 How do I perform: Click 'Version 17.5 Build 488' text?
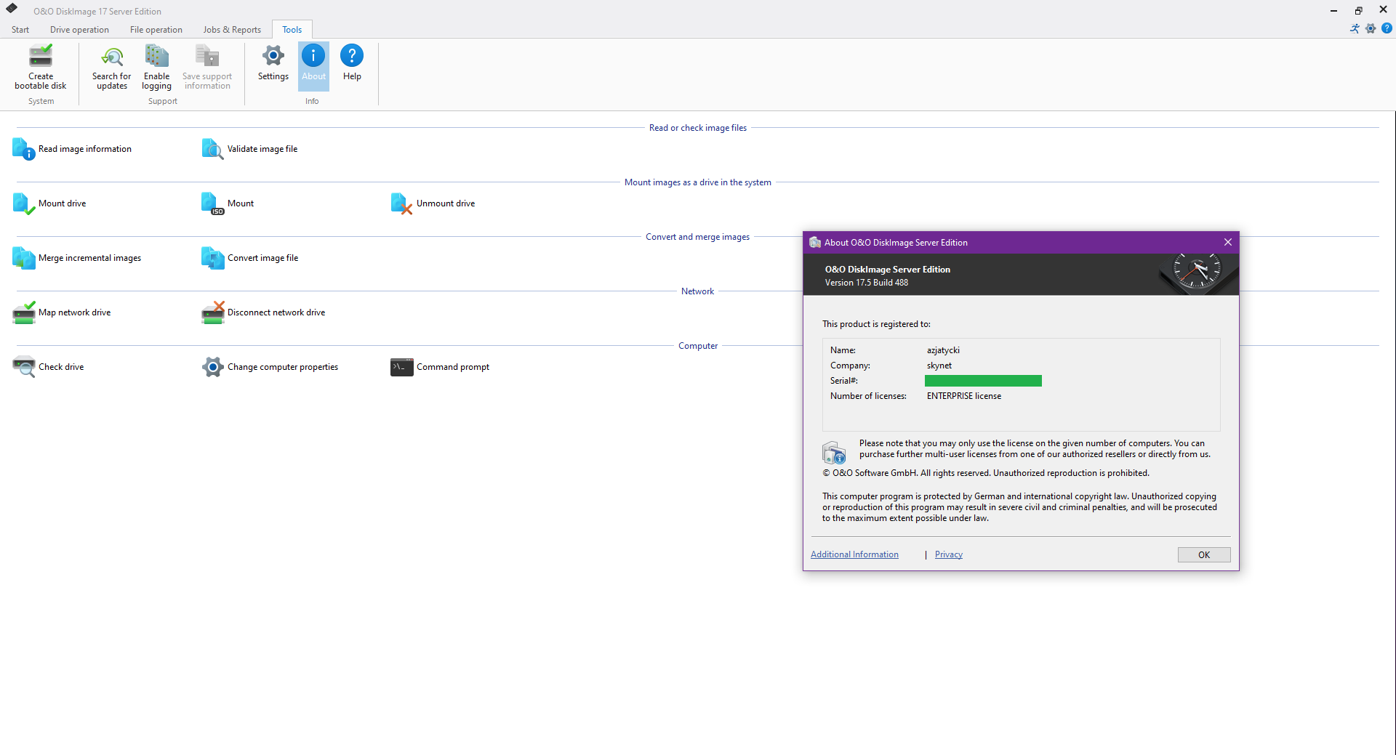pyautogui.click(x=866, y=283)
